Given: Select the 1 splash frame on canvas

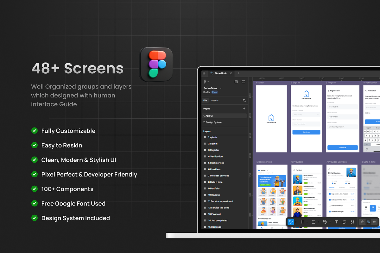Looking at the screenshot, I should pos(271,119).
